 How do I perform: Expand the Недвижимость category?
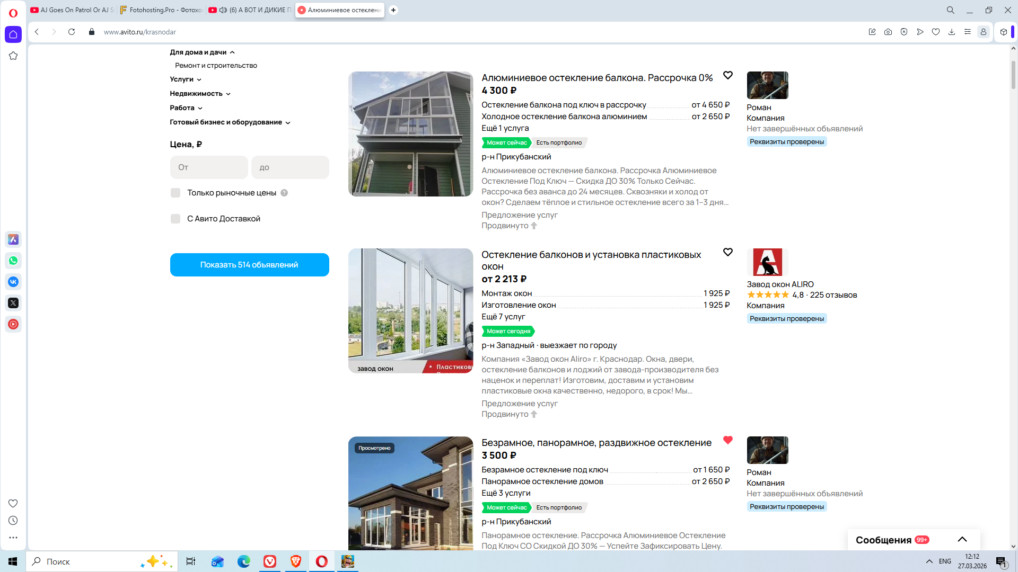200,94
